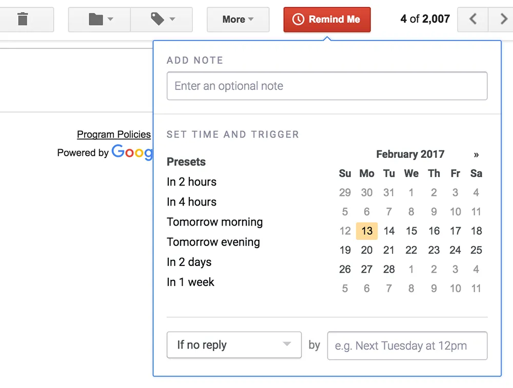Select highlighted date 13 in calendar
The width and height of the screenshot is (513, 388).
point(367,231)
